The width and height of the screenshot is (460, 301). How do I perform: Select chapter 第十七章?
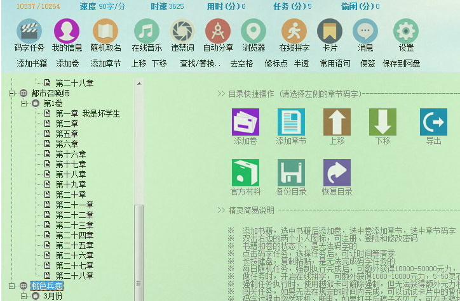pos(71,164)
